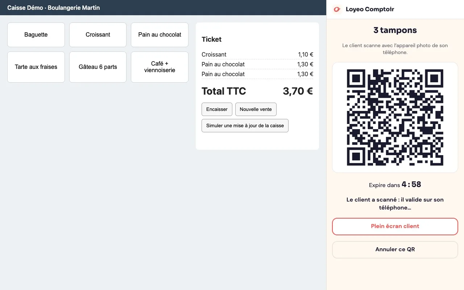Cancel with Annuler ce QR

point(395,249)
